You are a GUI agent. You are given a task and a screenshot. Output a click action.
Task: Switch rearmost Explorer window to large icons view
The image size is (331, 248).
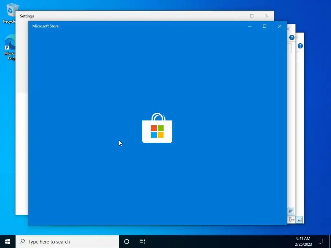(299, 220)
